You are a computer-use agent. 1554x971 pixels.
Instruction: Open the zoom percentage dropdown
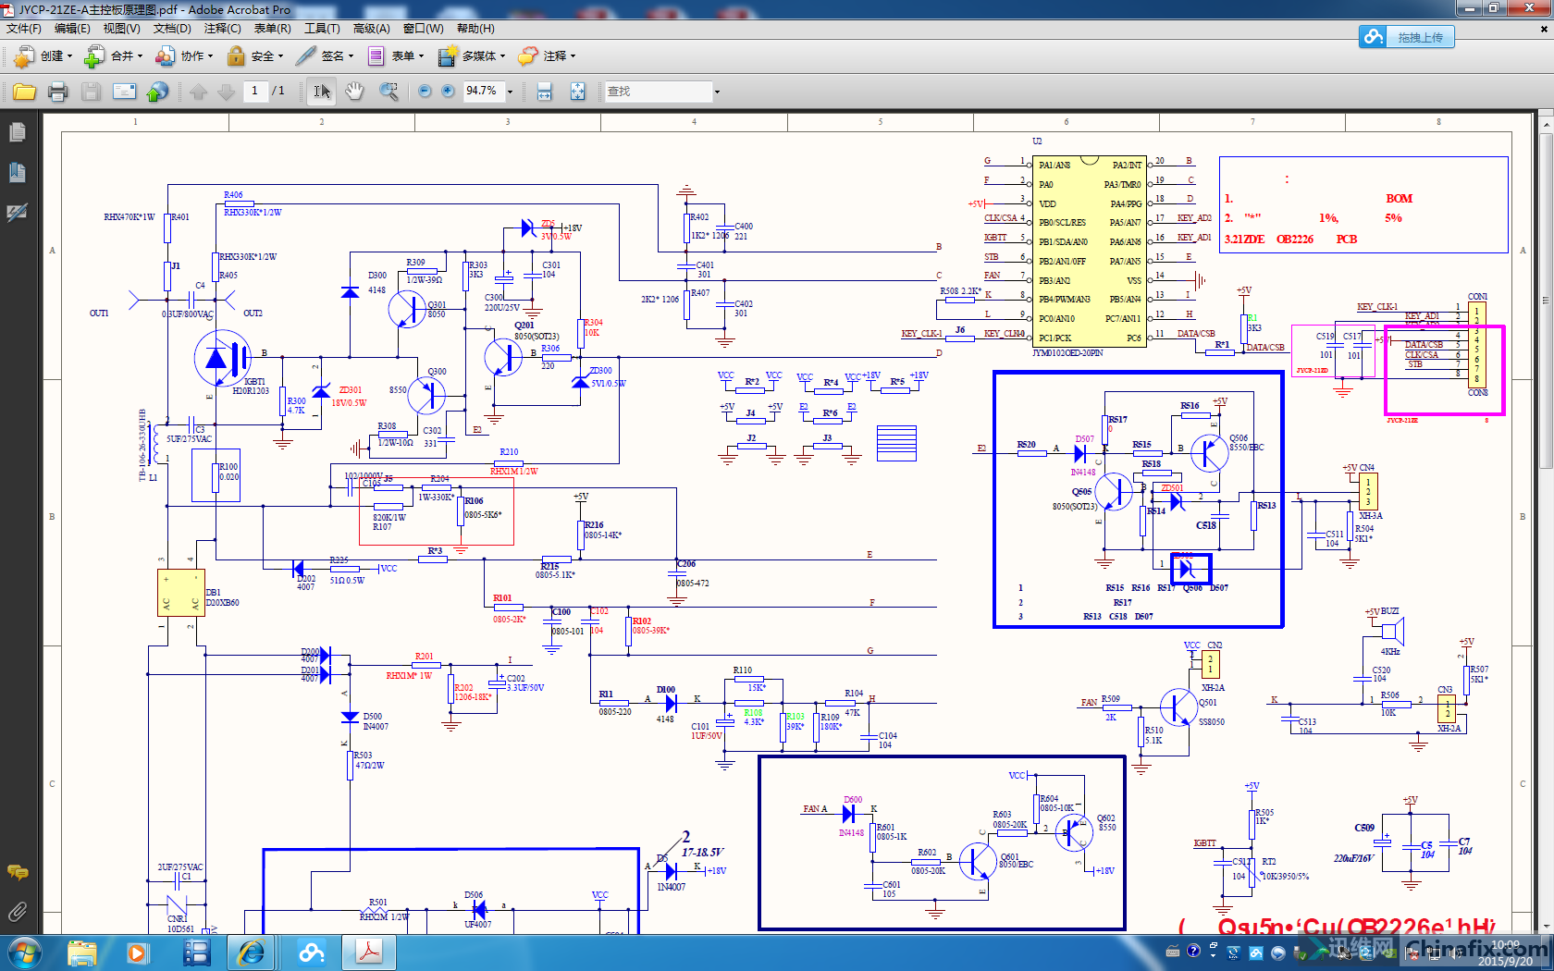tap(510, 92)
